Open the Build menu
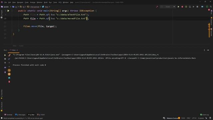This screenshot has height=120, width=213. (46, 2)
